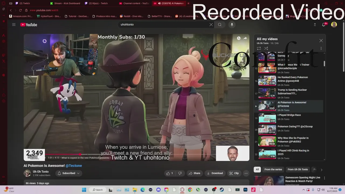Open Tutorial - GeoGuessr bookmark

pyautogui.click(x=77, y=16)
